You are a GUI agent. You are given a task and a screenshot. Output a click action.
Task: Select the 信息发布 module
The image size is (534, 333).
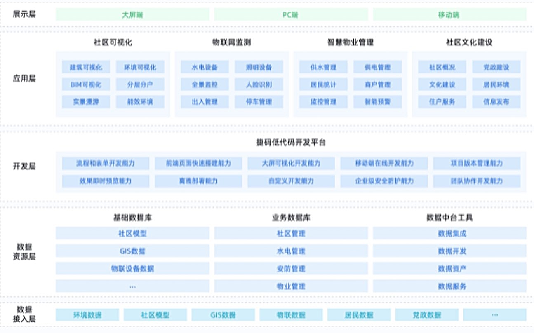[x=496, y=102]
